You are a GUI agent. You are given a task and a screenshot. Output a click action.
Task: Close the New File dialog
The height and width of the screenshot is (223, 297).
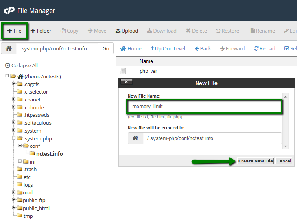(126, 81)
